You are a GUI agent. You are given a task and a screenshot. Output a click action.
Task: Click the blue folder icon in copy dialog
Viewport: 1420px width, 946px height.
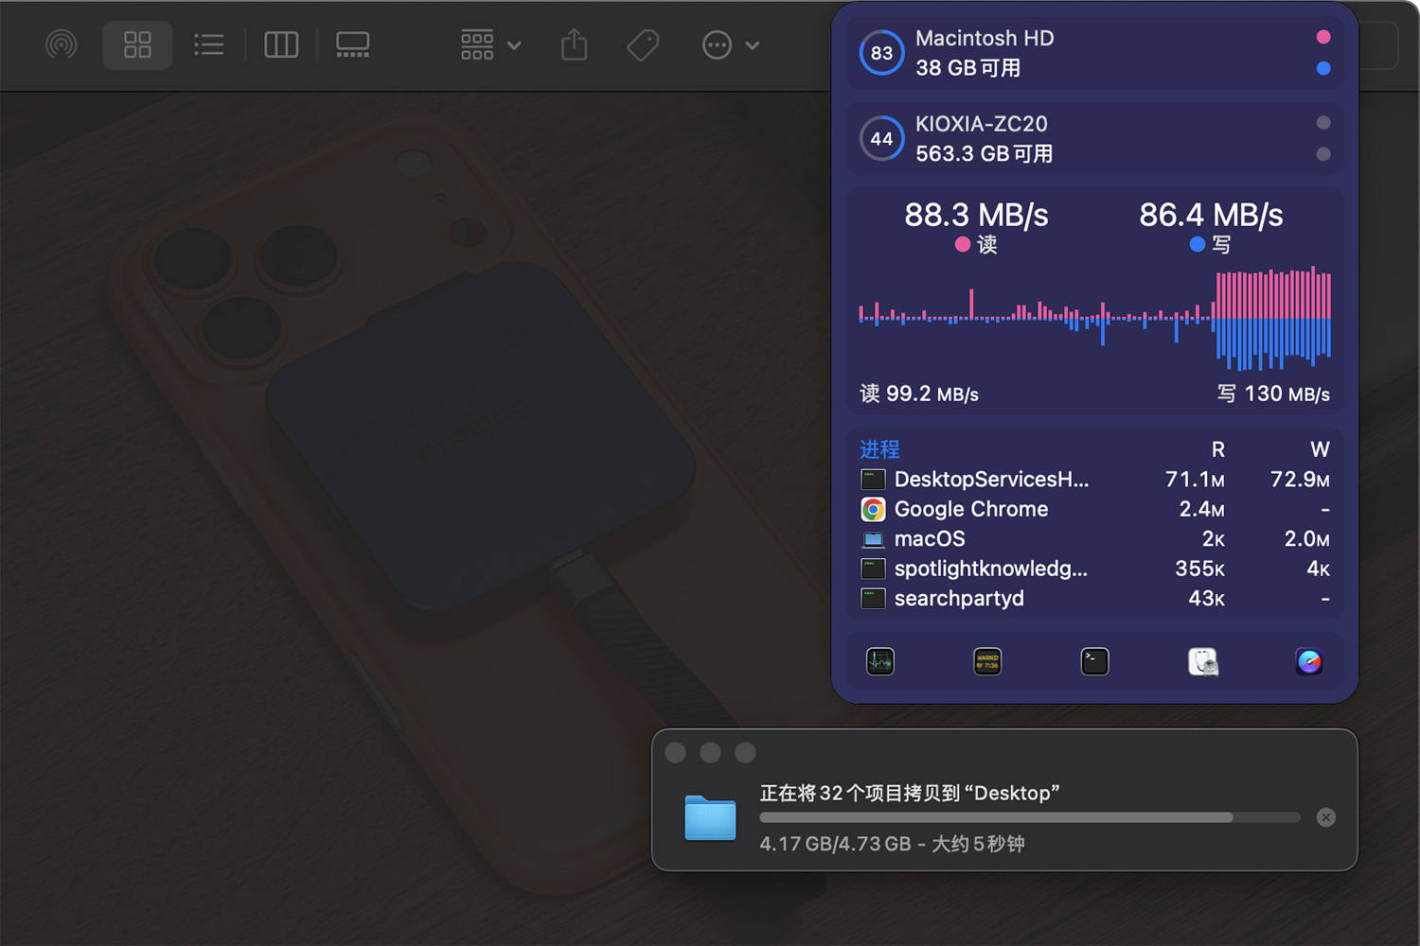tap(710, 817)
